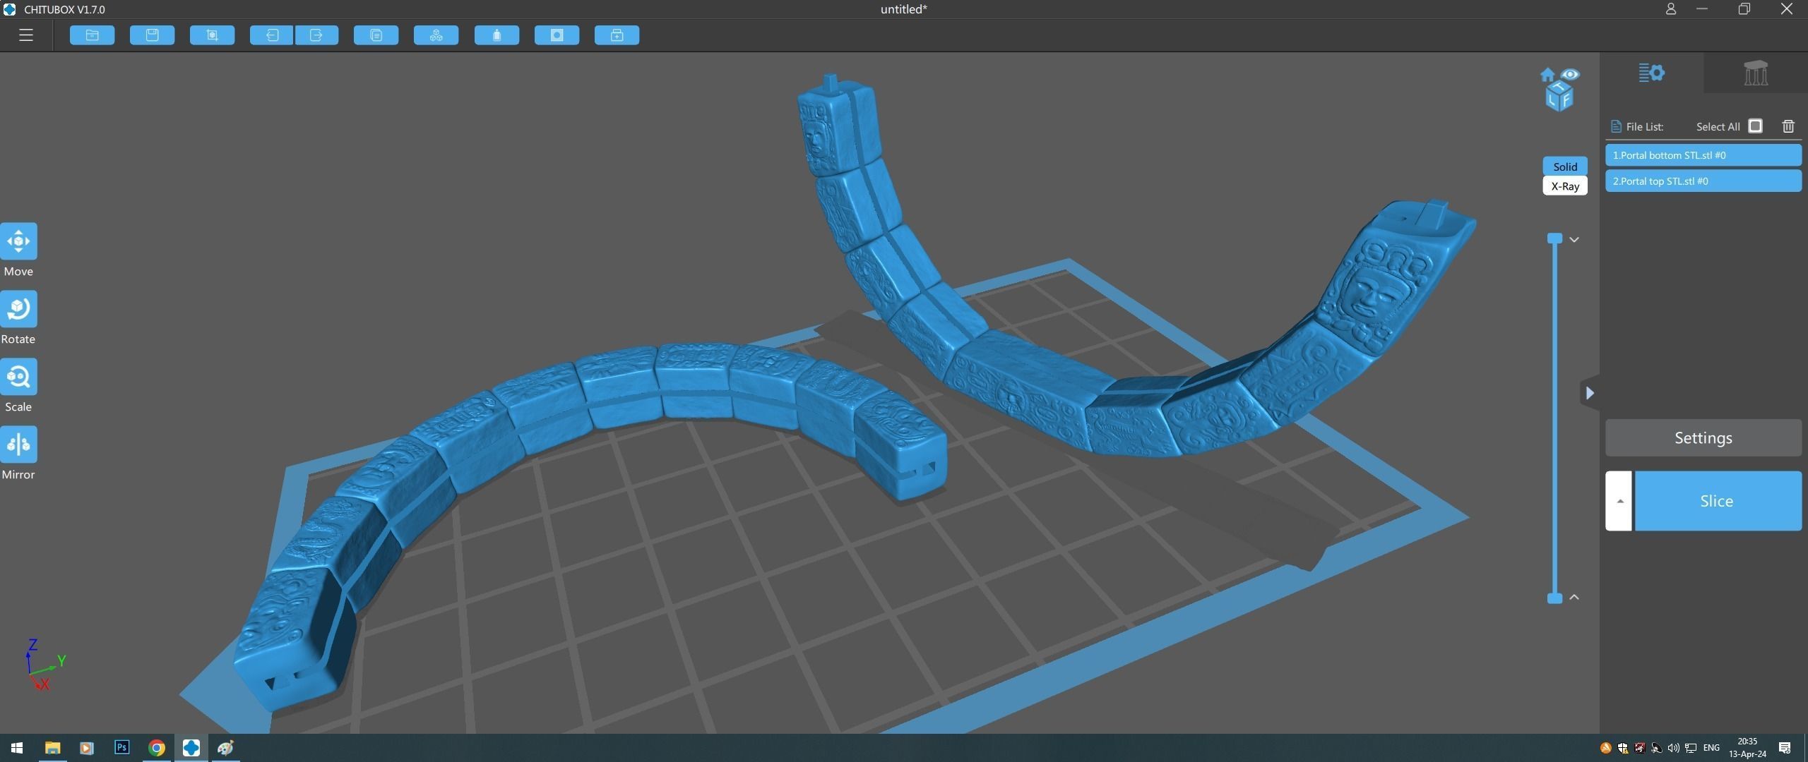Click the hollow bottle toolbar icon
This screenshot has width=1808, height=762.
coord(496,35)
